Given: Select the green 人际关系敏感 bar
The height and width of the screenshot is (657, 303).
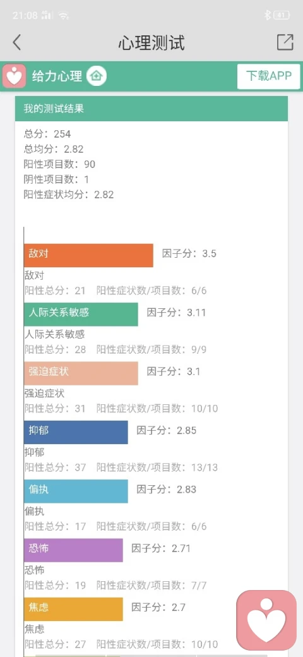Looking at the screenshot, I should click(x=81, y=314).
